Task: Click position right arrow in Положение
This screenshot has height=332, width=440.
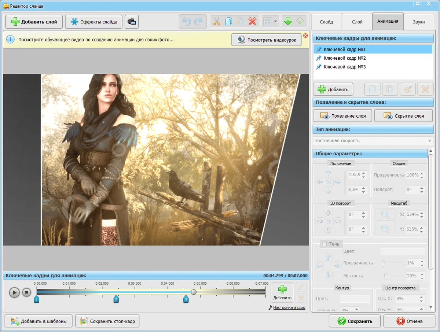Action: coord(338,182)
